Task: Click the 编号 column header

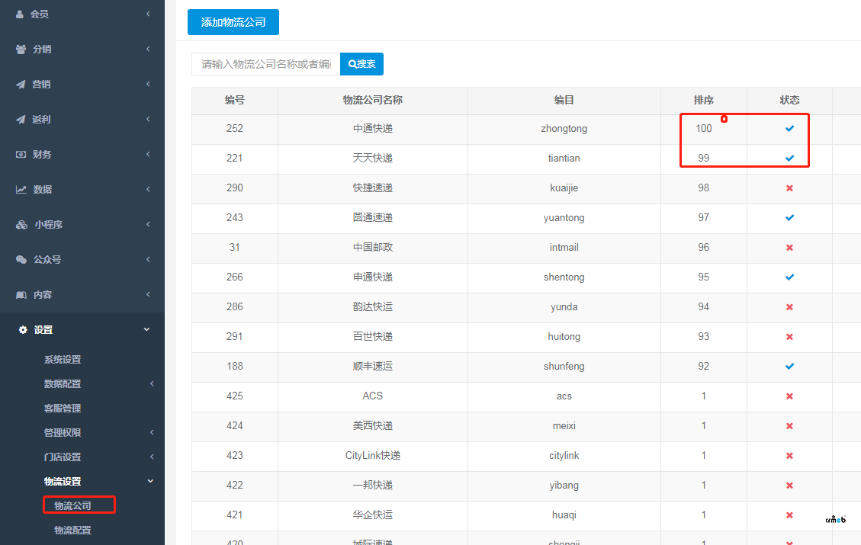Action: tap(234, 100)
